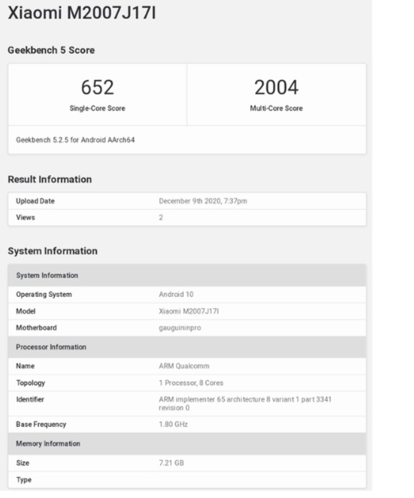This screenshot has width=414, height=498.
Task: Click the Memory Information table header
Action: tap(187, 444)
